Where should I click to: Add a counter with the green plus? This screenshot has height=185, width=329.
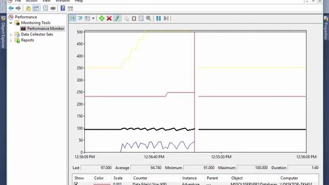point(102,18)
